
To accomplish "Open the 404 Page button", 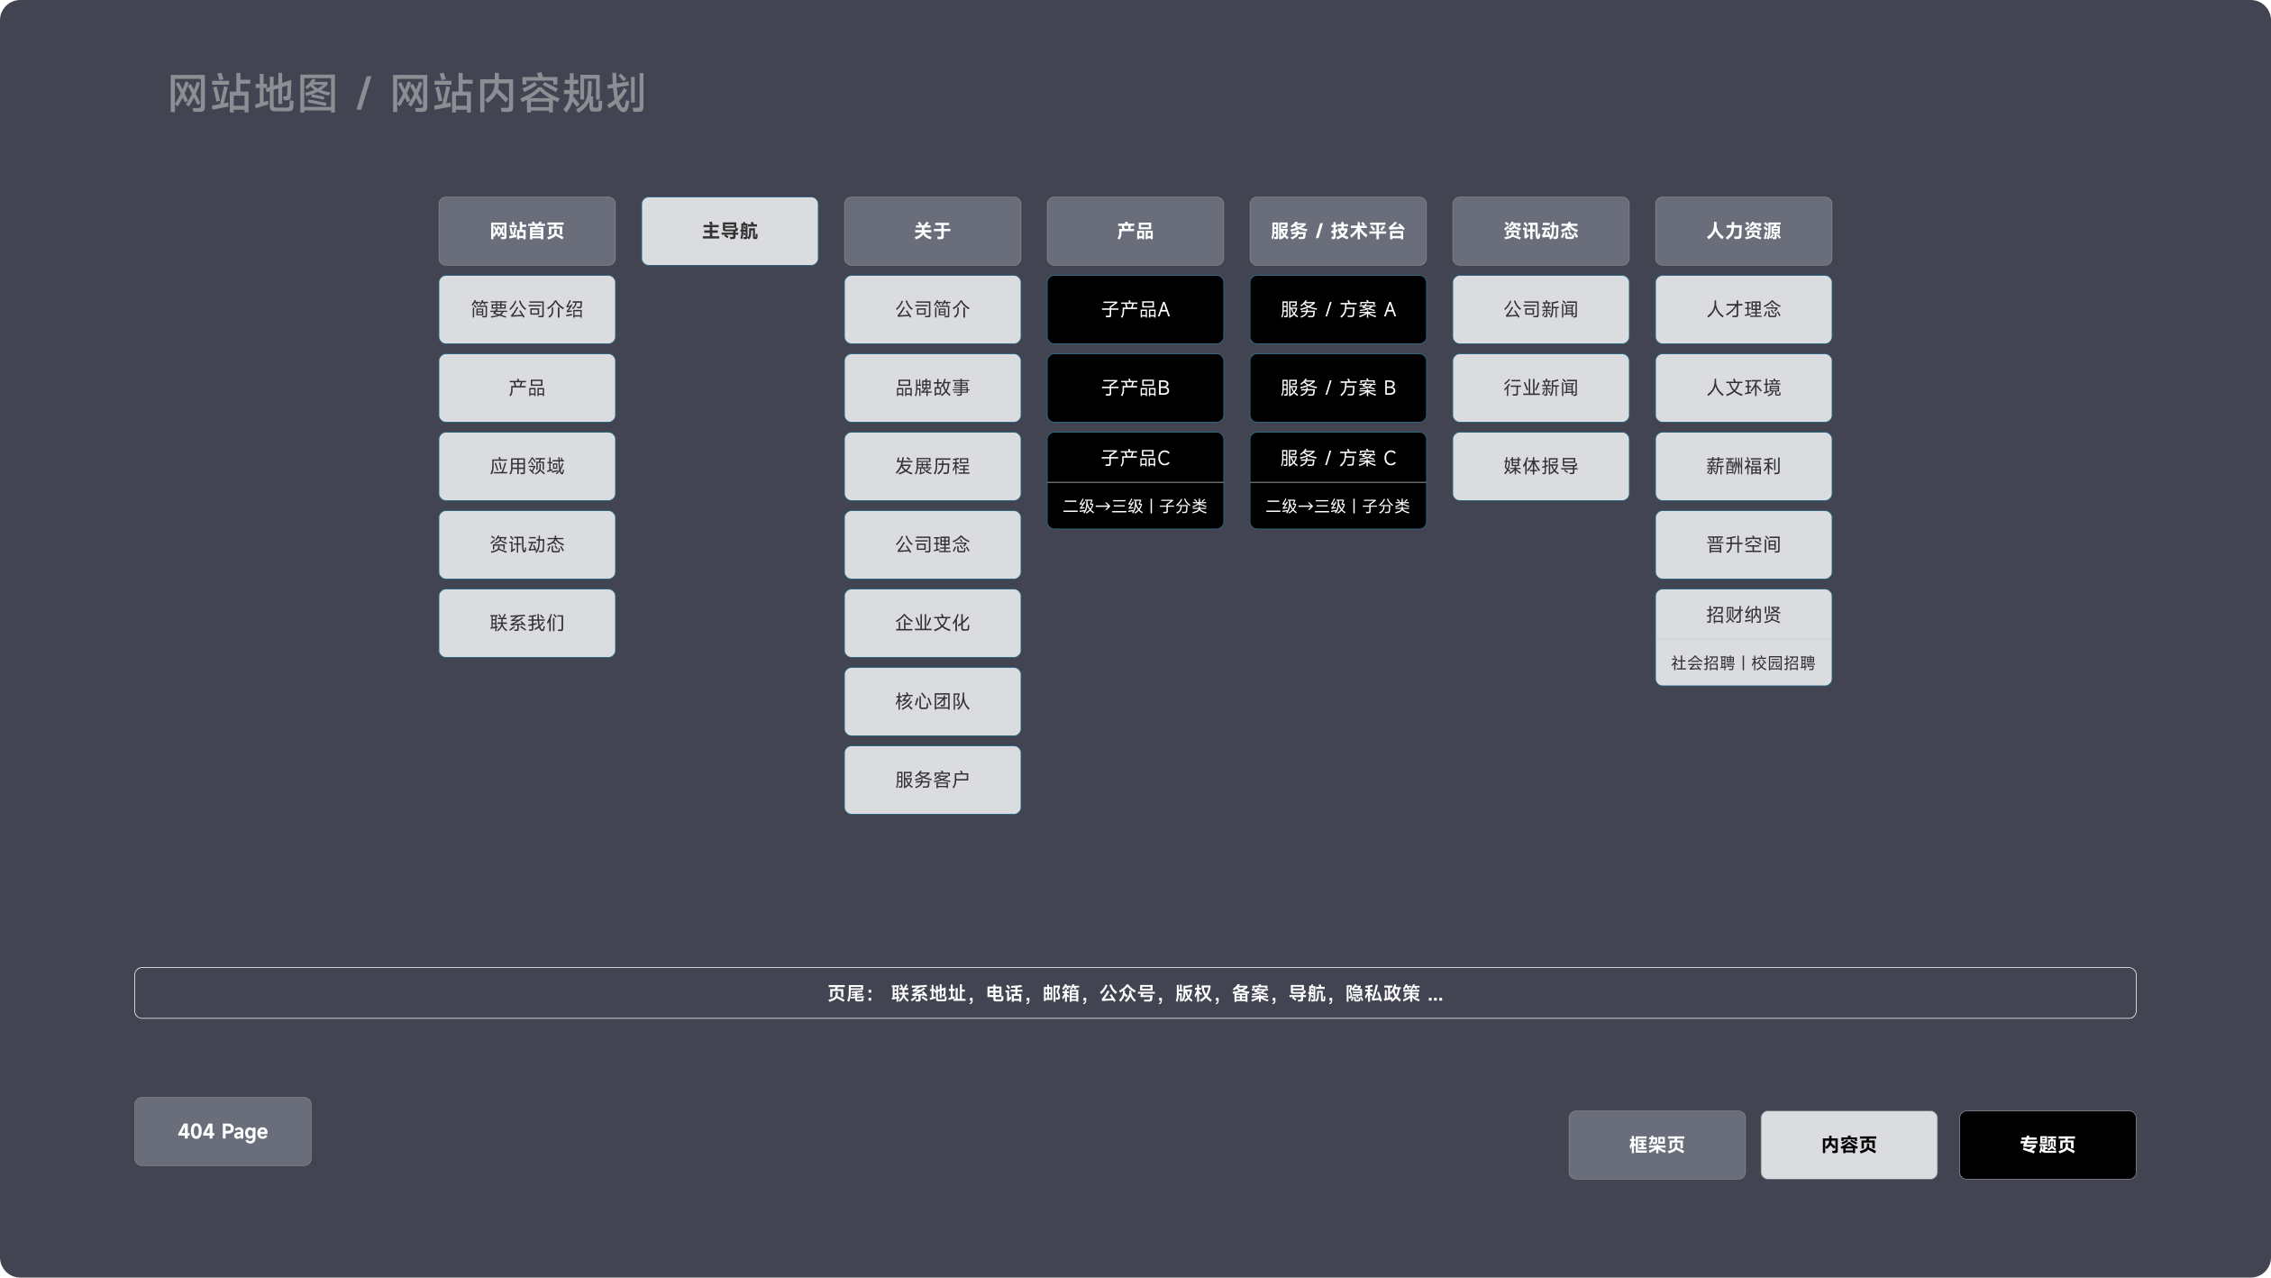I will pyautogui.click(x=223, y=1132).
